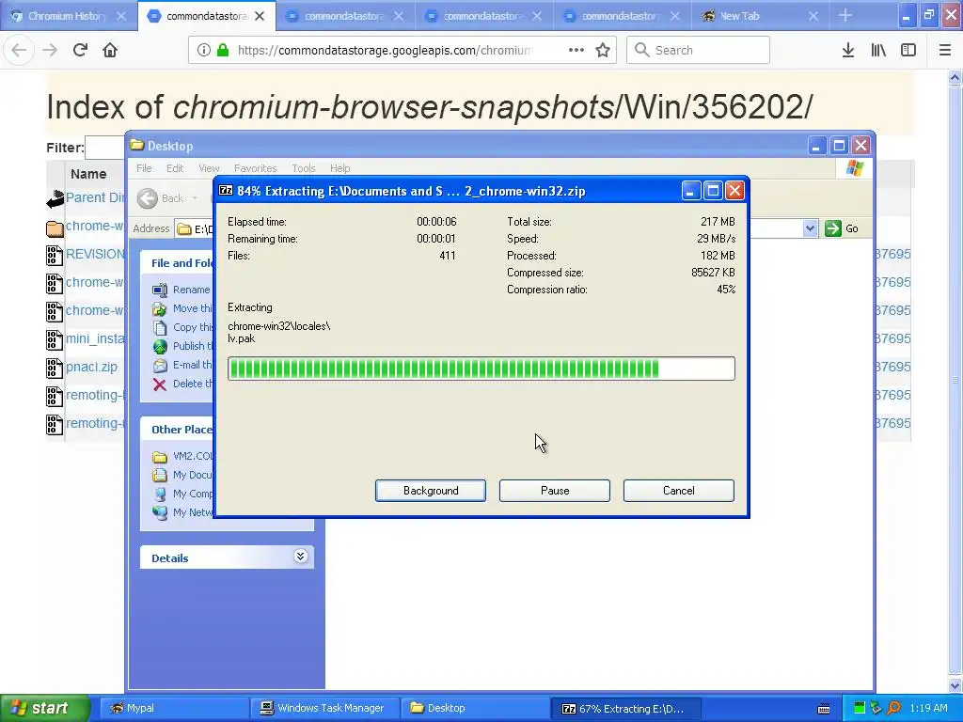Pause the 7-Zip extraction
Screen dimensions: 963x722
555,491
